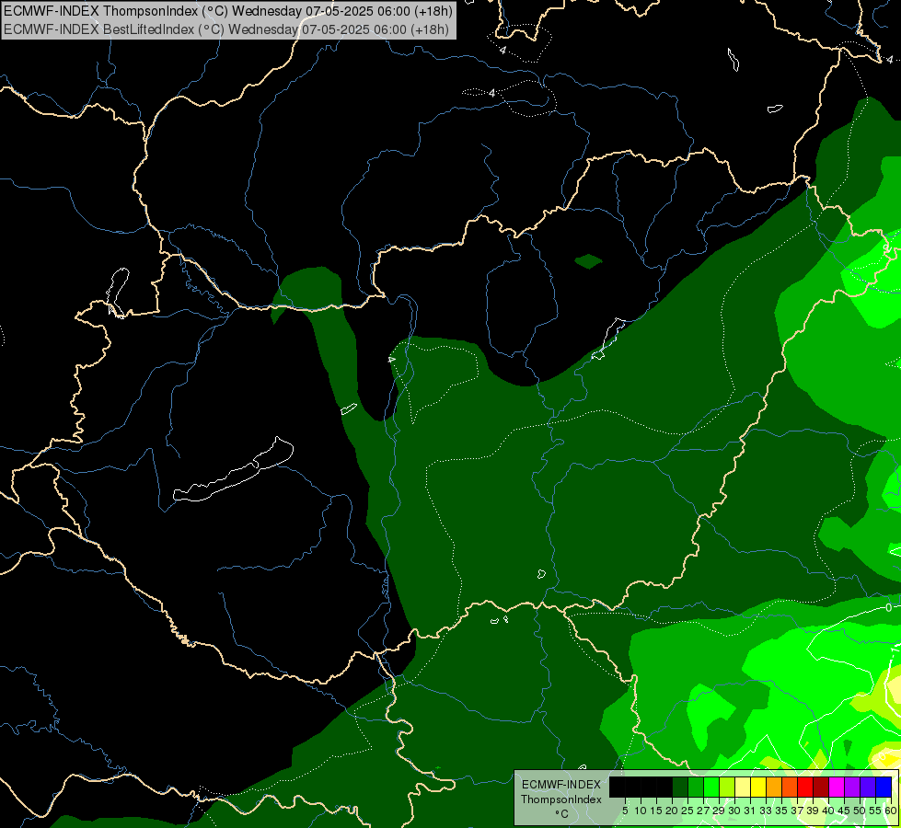The height and width of the screenshot is (828, 901).
Task: Click the legend tick label 40
Action: coord(828,811)
